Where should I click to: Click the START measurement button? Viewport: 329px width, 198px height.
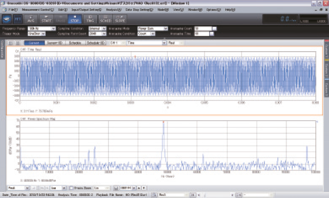point(47,19)
